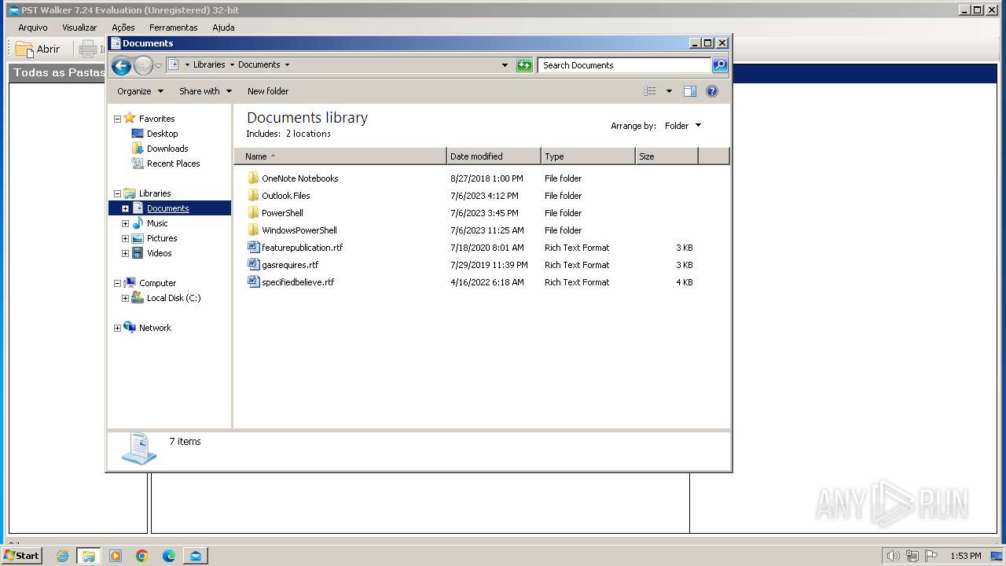Open the Ações menu in PST Walker
This screenshot has width=1006, height=566.
tap(123, 28)
